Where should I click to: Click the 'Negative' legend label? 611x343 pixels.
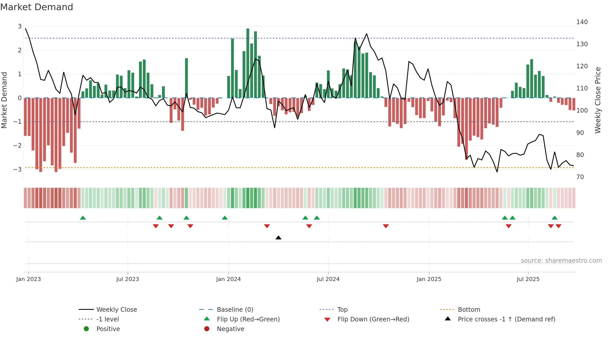tap(230, 329)
